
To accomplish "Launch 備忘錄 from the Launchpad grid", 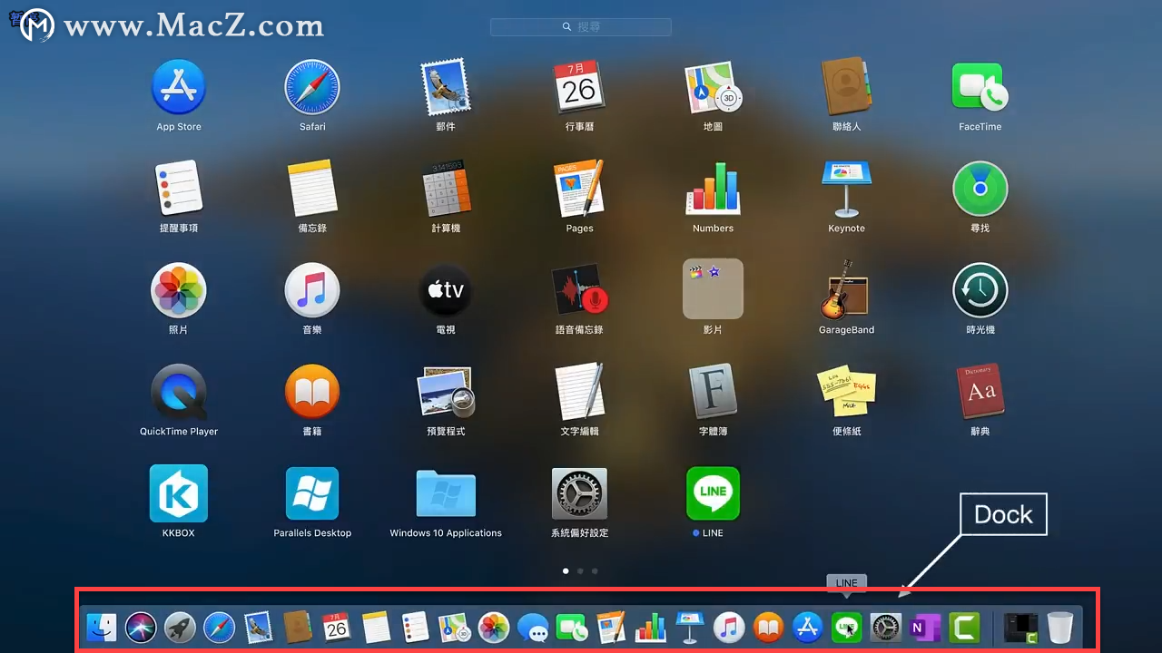I will 312,189.
